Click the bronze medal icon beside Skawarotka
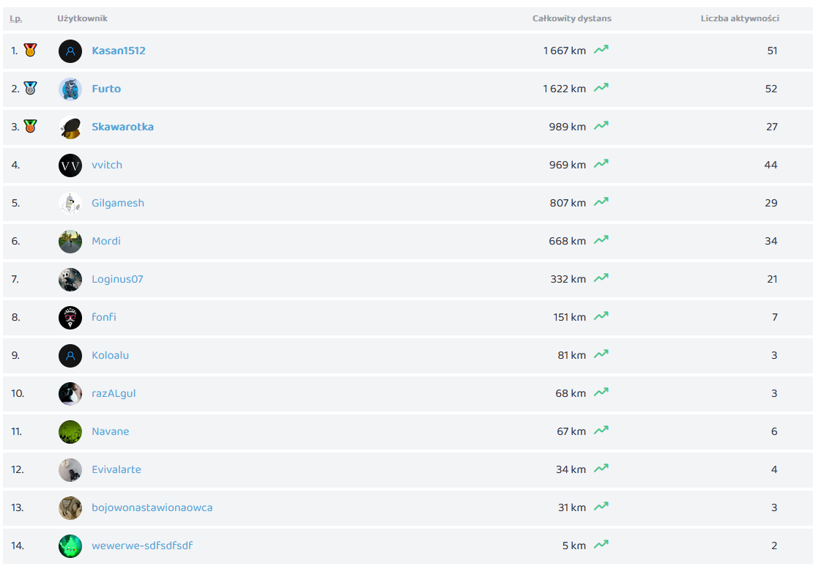This screenshot has width=813, height=566. [x=30, y=126]
